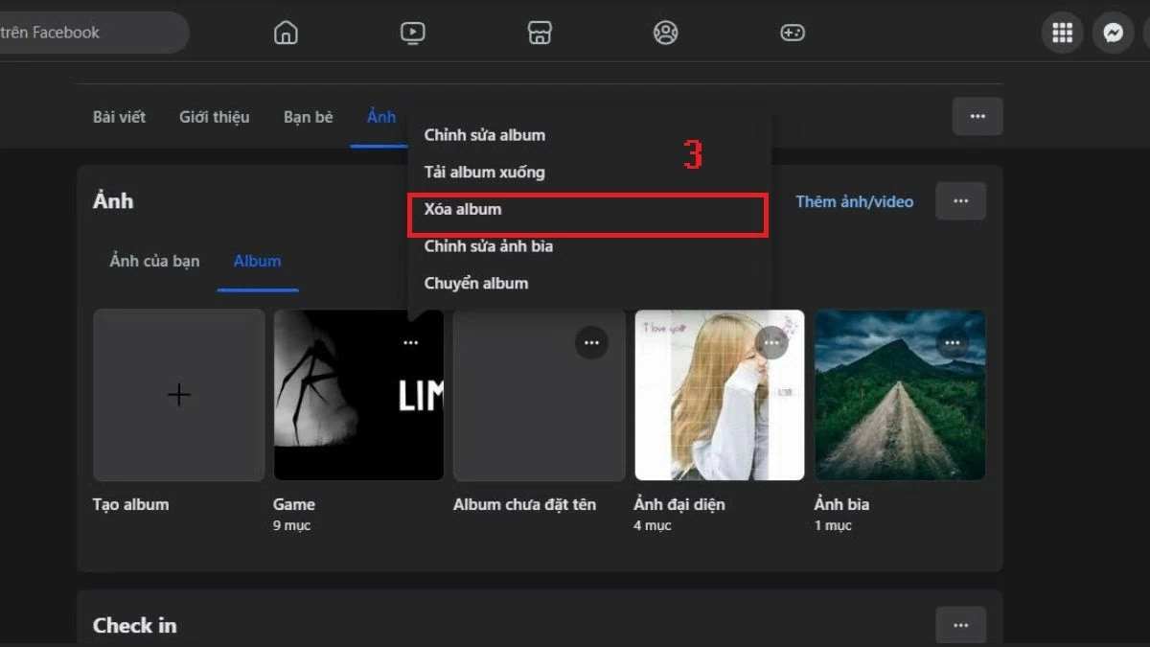Open Messenger from the top right icon
The image size is (1150, 647).
coord(1112,32)
